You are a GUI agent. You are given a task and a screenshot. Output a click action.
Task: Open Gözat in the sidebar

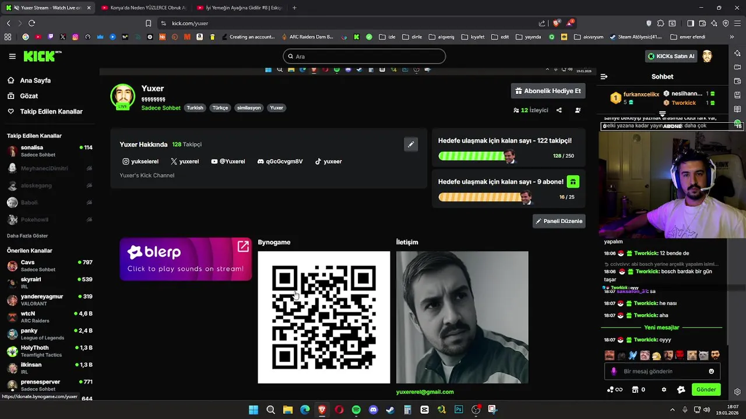pos(29,96)
